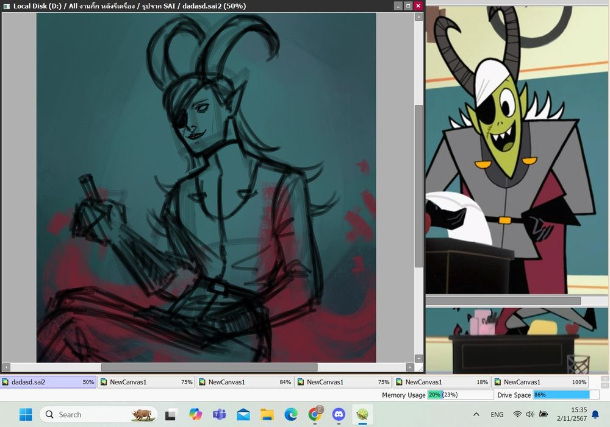The height and width of the screenshot is (427, 610).
Task: Click the canvas vertical scrollbar's up arrow
Action: [418, 17]
